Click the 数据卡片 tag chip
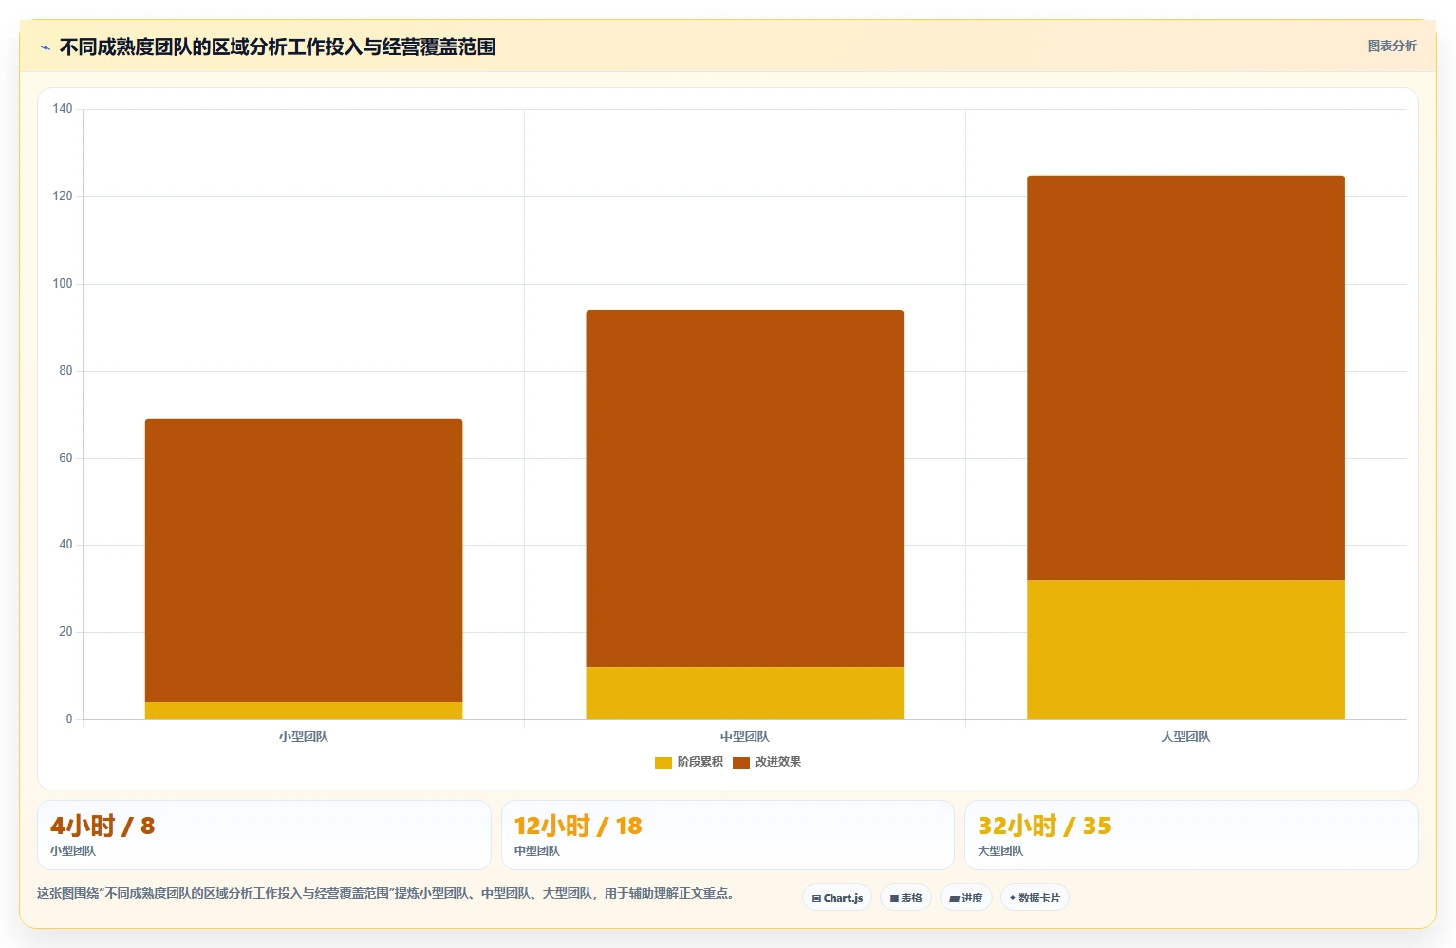This screenshot has height=948, width=1456. click(1035, 898)
